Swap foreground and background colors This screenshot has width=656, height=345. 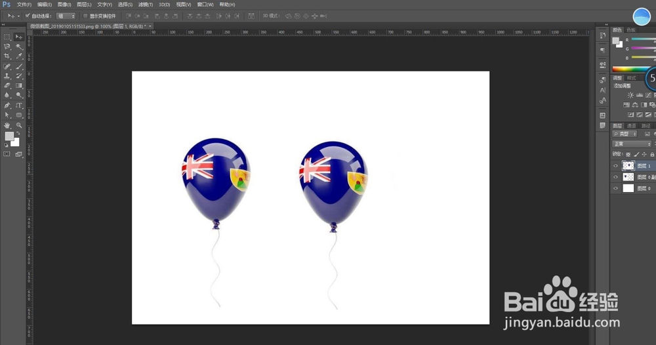pos(18,133)
